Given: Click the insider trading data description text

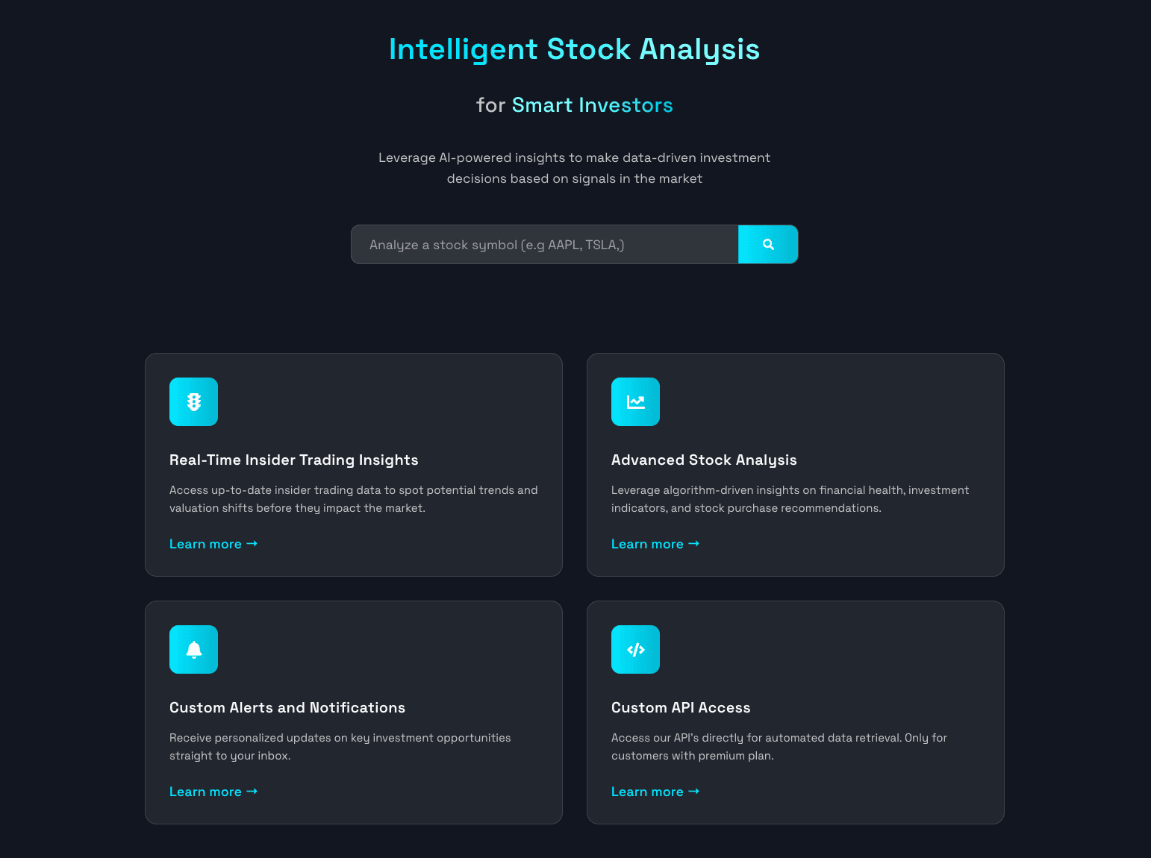Looking at the screenshot, I should tap(353, 499).
